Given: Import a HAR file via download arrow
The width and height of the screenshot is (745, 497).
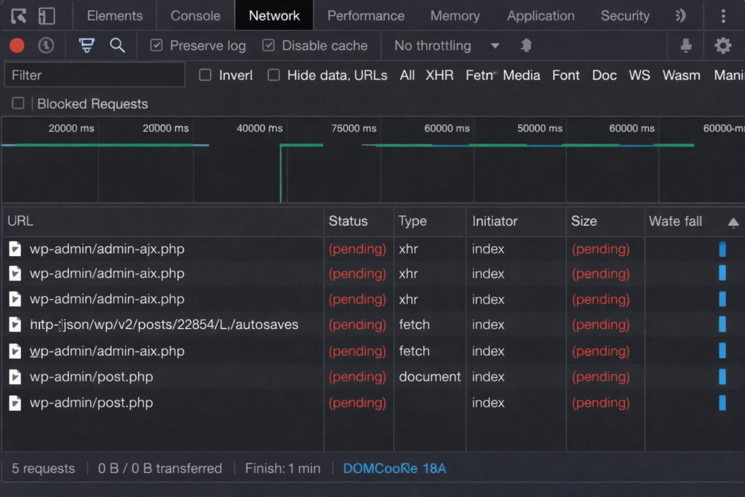Looking at the screenshot, I should 686,45.
